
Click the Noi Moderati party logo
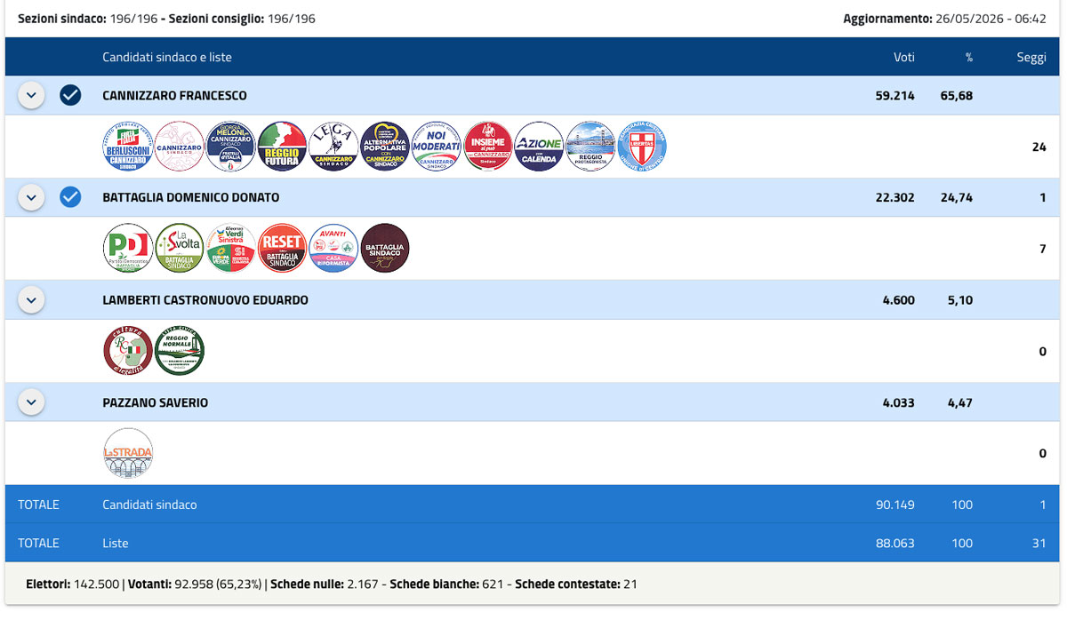[437, 147]
